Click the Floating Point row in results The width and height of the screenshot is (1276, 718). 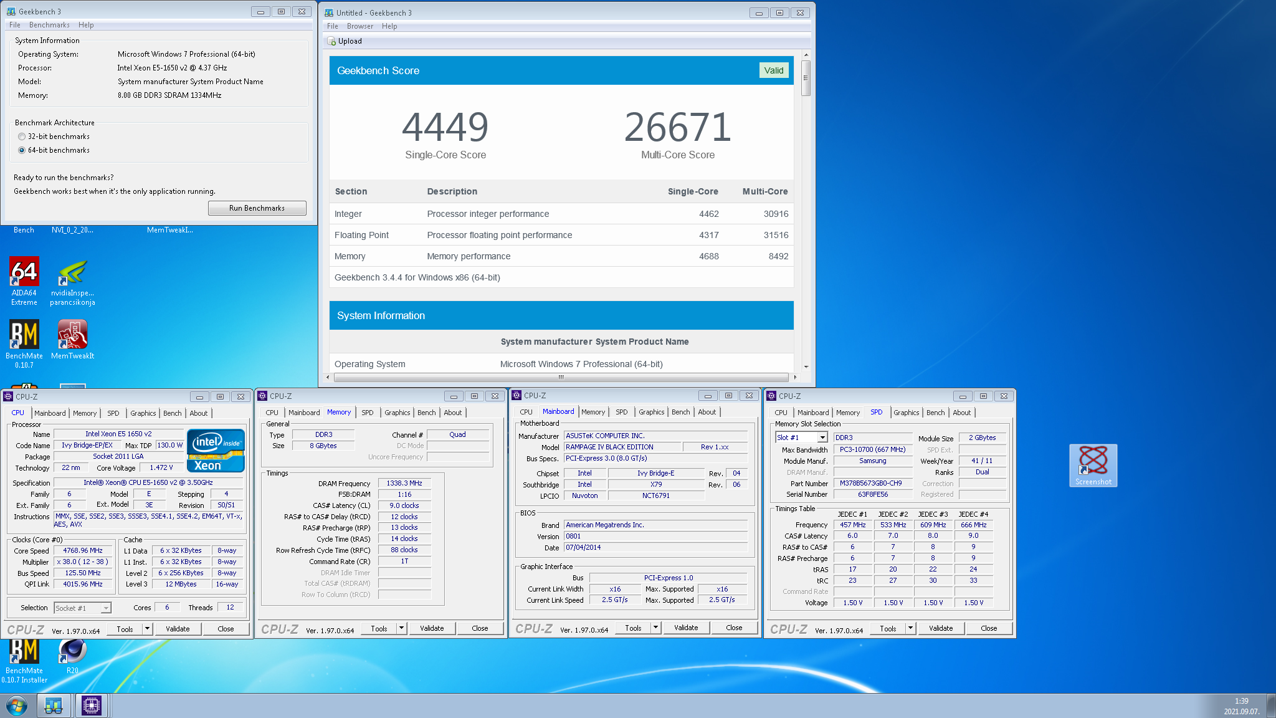coord(561,235)
